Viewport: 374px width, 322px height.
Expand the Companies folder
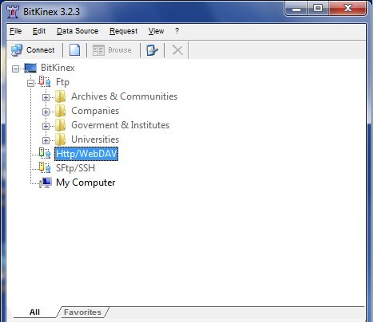coord(46,112)
